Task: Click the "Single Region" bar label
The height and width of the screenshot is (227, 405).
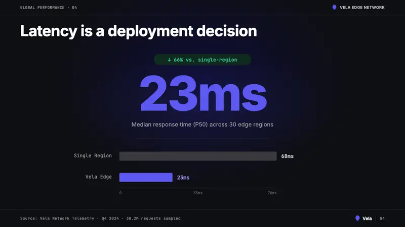Action: pyautogui.click(x=93, y=156)
